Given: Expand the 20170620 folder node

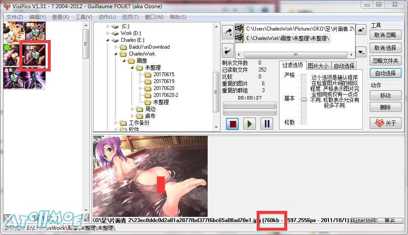Looking at the screenshot, I should point(140,88).
